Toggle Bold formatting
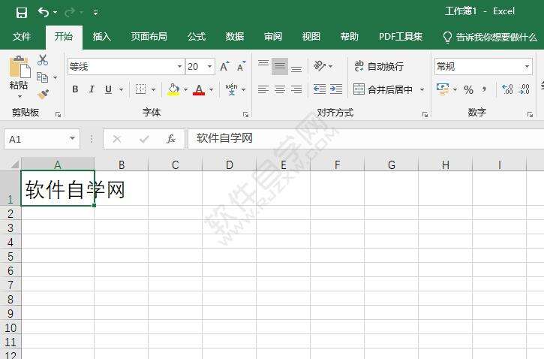This screenshot has height=359, width=544. pos(75,89)
